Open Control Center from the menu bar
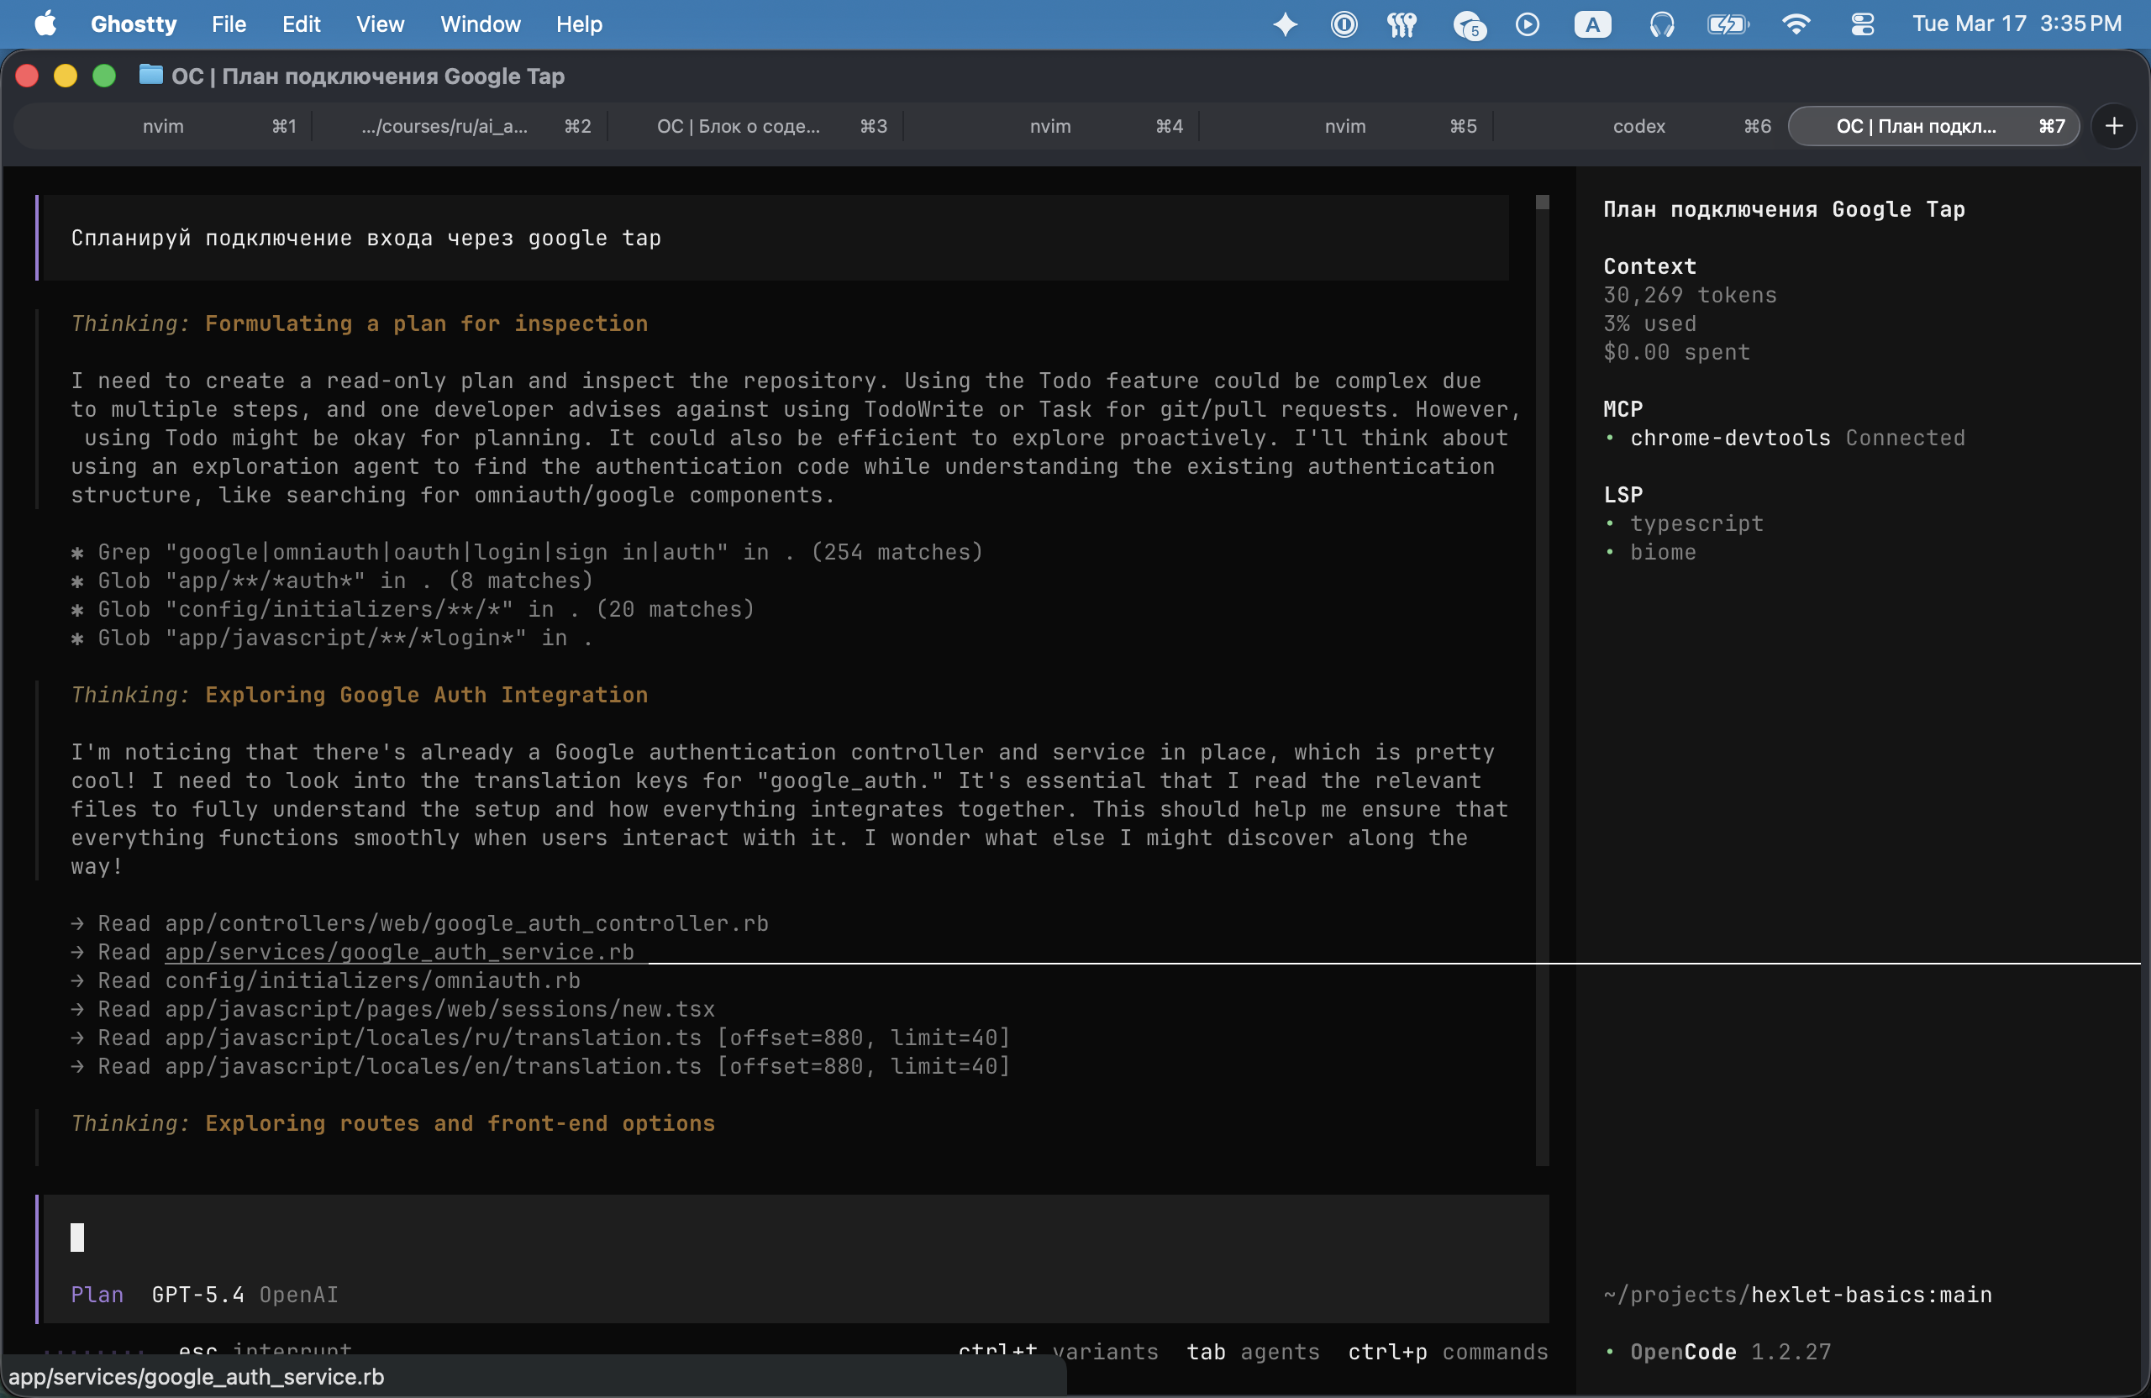Screen dimensions: 2151x1398 (x=1862, y=24)
